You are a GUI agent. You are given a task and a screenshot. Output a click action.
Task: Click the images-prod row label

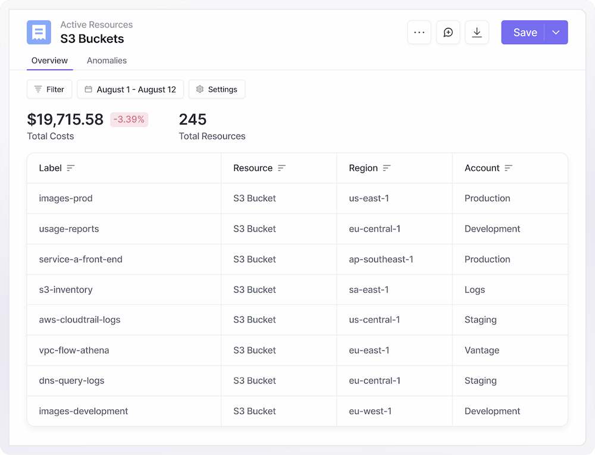(65, 199)
